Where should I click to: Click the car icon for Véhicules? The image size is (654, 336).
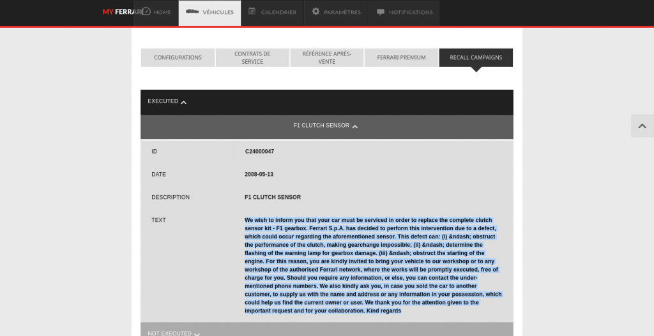point(192,11)
